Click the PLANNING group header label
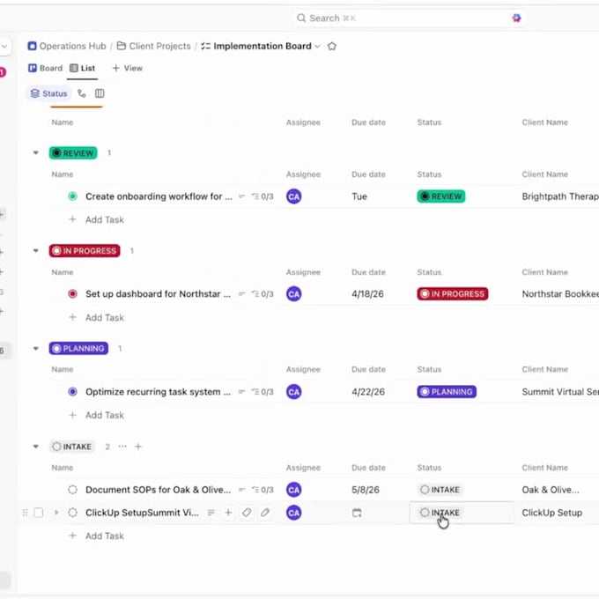Image resolution: width=599 pixels, height=599 pixels. click(x=78, y=349)
